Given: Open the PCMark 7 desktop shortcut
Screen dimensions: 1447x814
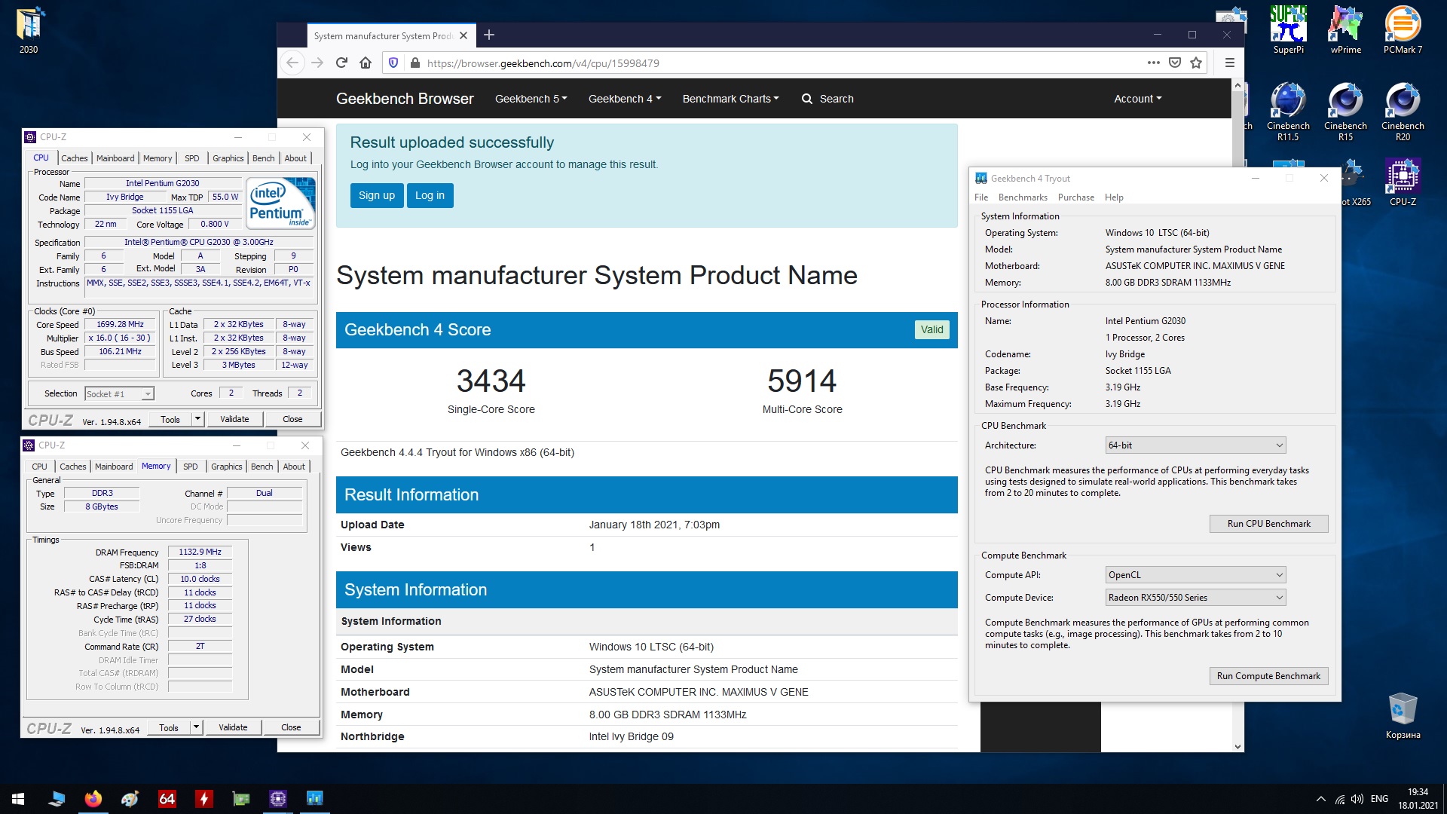Looking at the screenshot, I should coord(1403,30).
